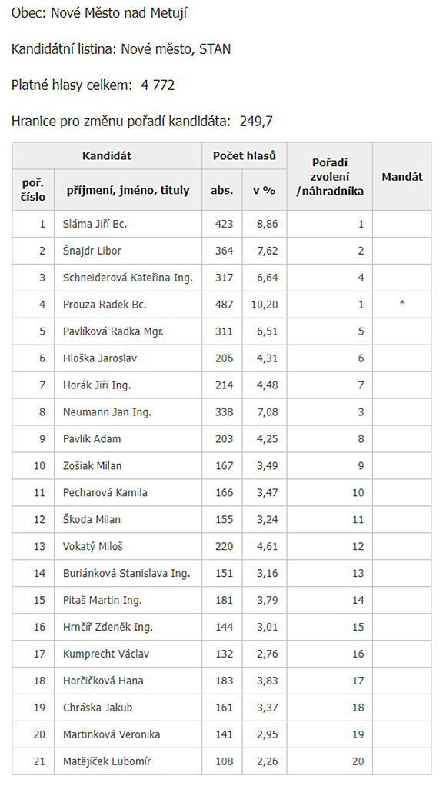This screenshot has width=446, height=786.
Task: Click the mandate asterisk for Prouza Radek
Action: pyautogui.click(x=402, y=303)
